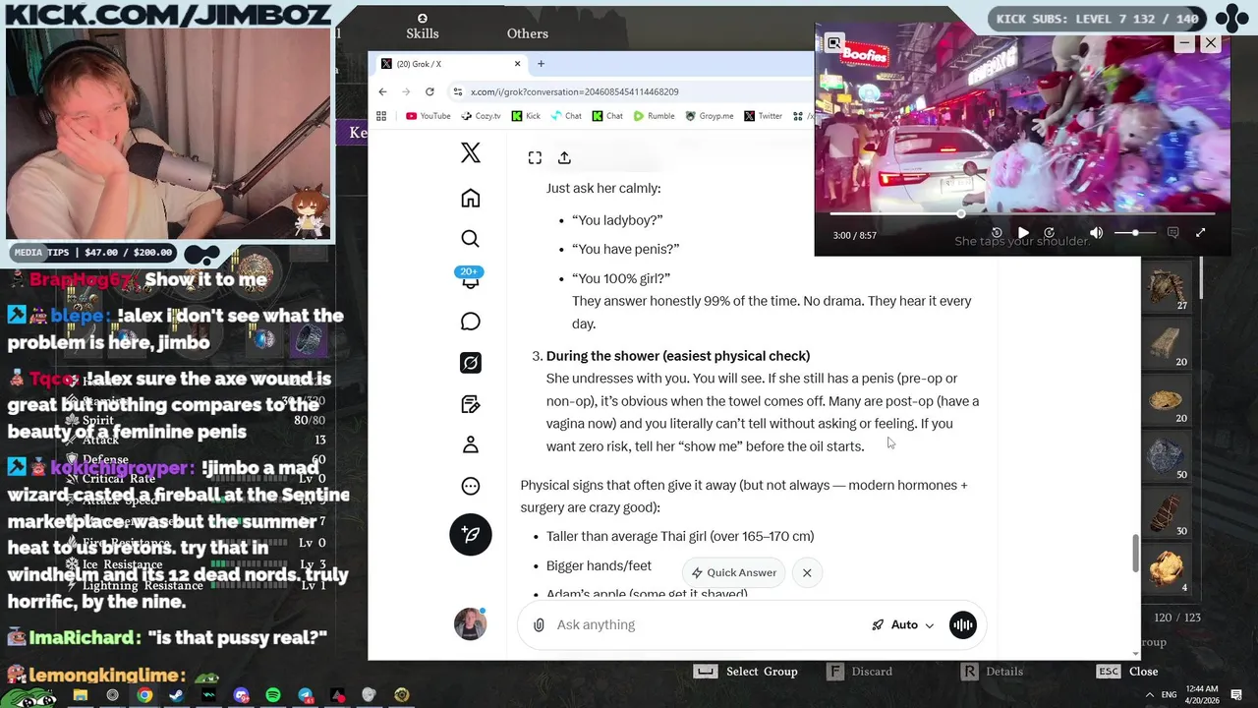Open the Rumble bookmark
This screenshot has width=1258, height=708.
pos(655,116)
